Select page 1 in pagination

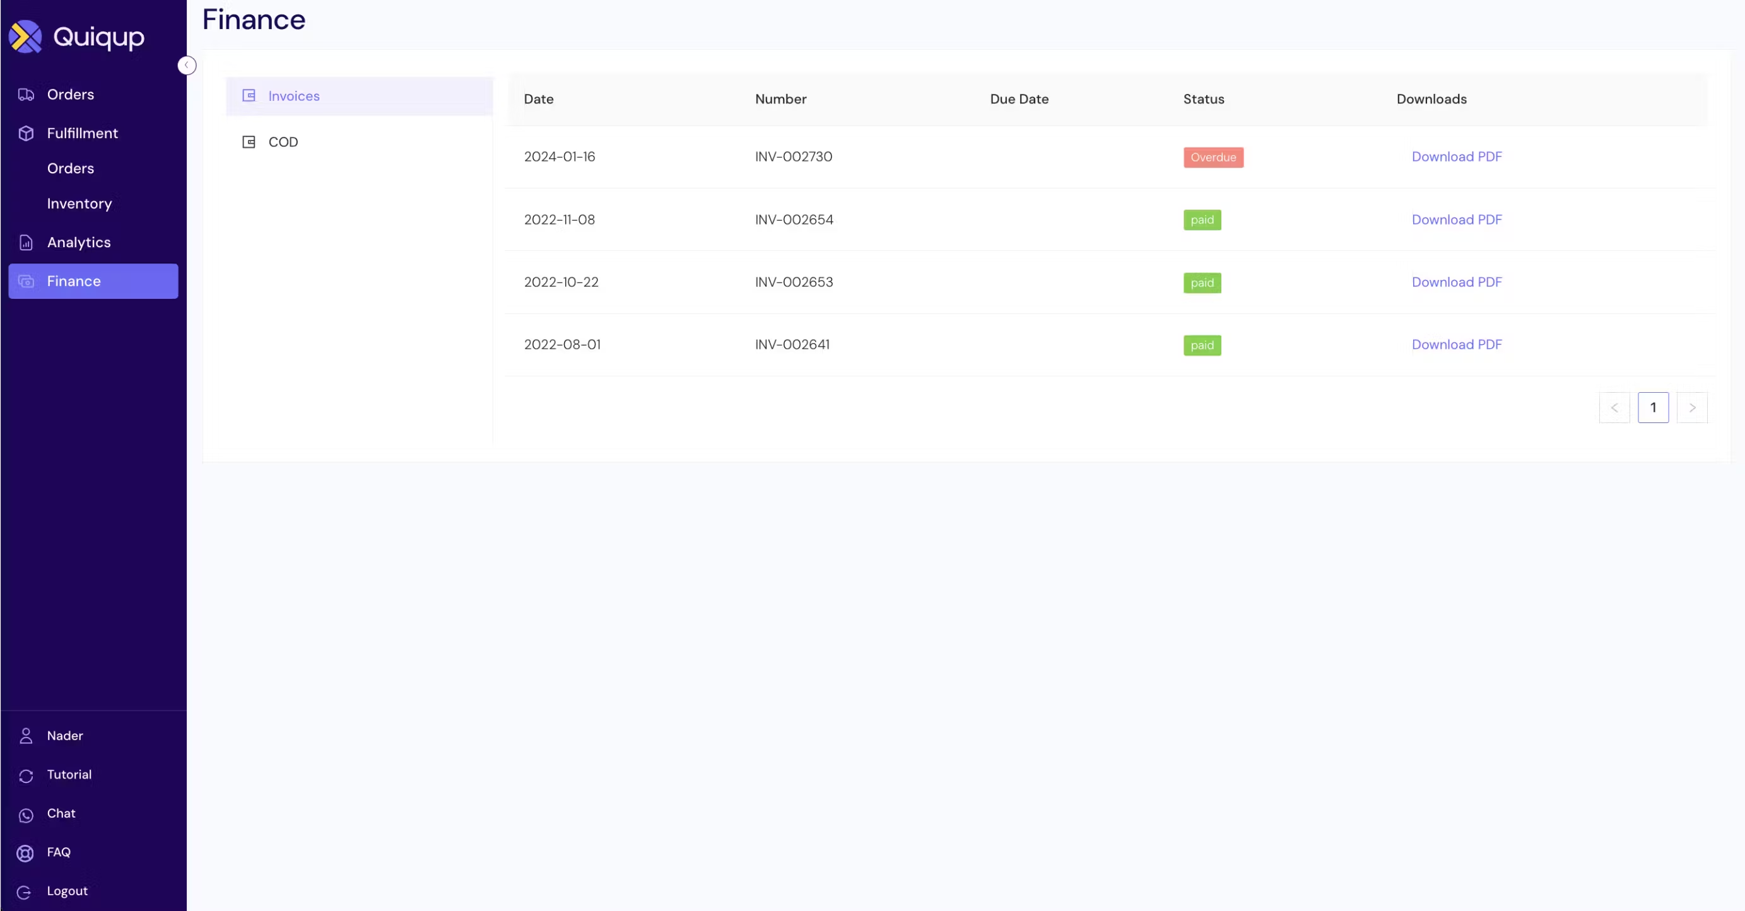point(1653,407)
